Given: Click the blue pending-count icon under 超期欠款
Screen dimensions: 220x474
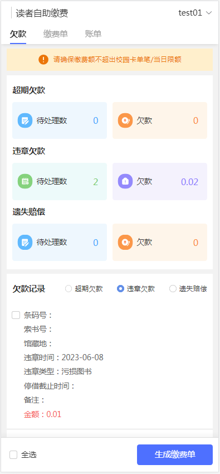Looking at the screenshot, I should [25, 120].
